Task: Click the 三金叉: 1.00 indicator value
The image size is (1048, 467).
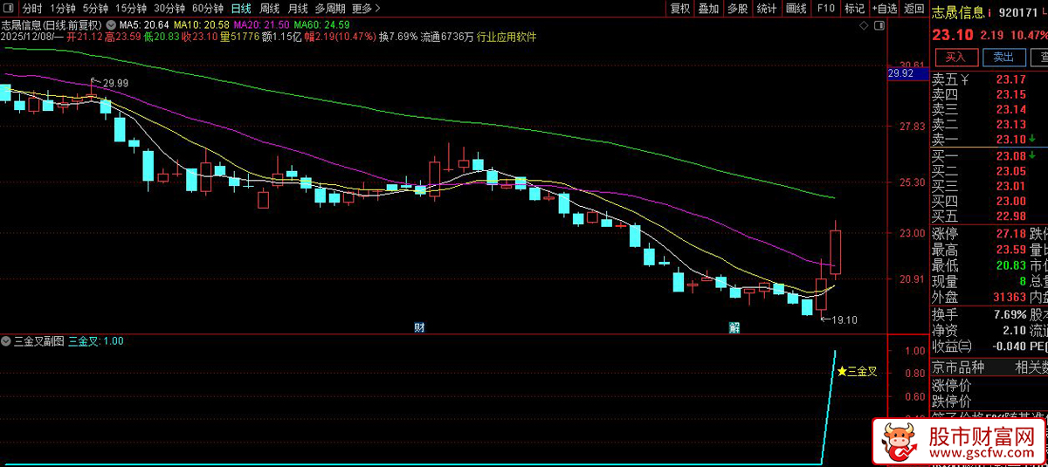Action: click(96, 341)
